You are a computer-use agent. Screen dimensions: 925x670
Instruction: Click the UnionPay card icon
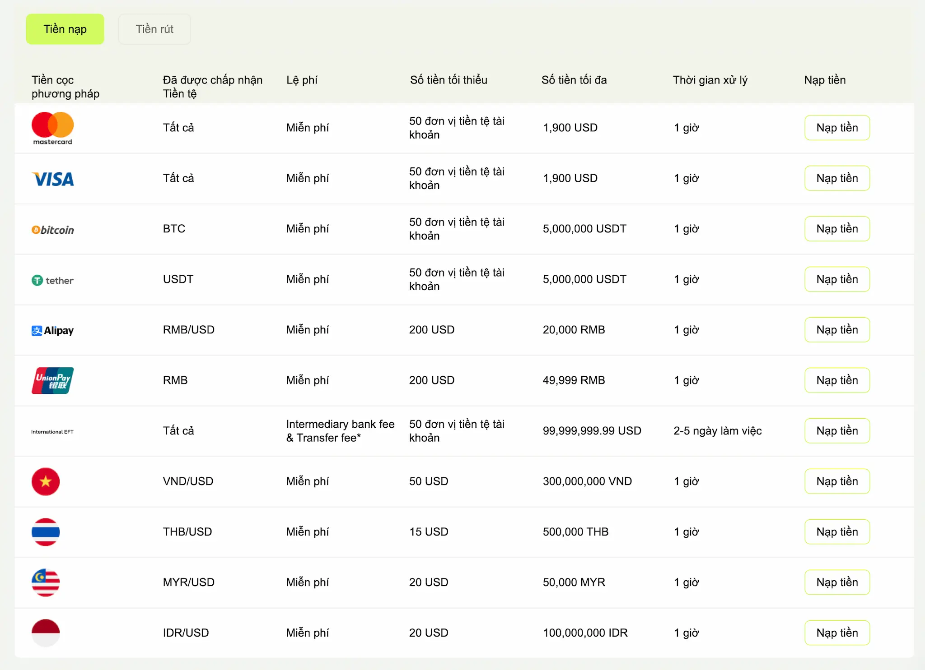click(x=53, y=380)
